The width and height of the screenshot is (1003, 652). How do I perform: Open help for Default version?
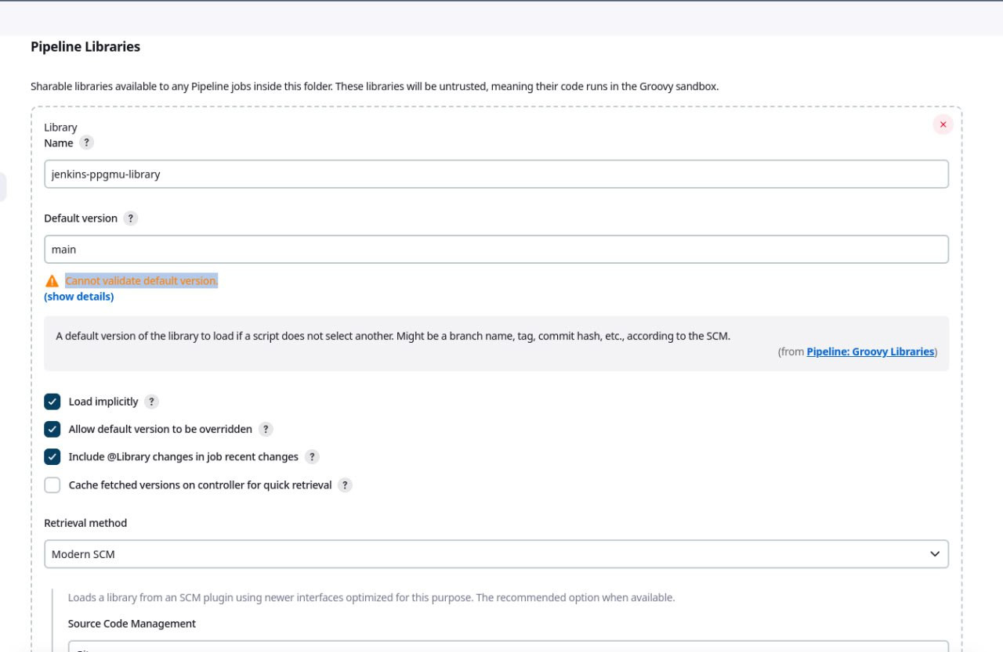131,218
